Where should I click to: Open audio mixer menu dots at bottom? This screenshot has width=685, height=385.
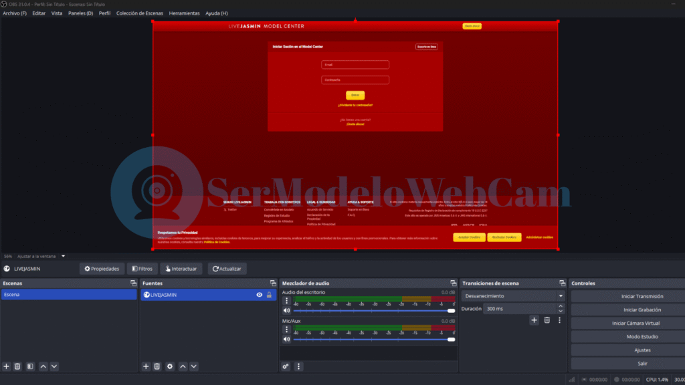[x=298, y=366]
